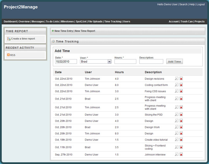Click the User column header
Viewport: 209px width, 164px height.
click(88, 72)
